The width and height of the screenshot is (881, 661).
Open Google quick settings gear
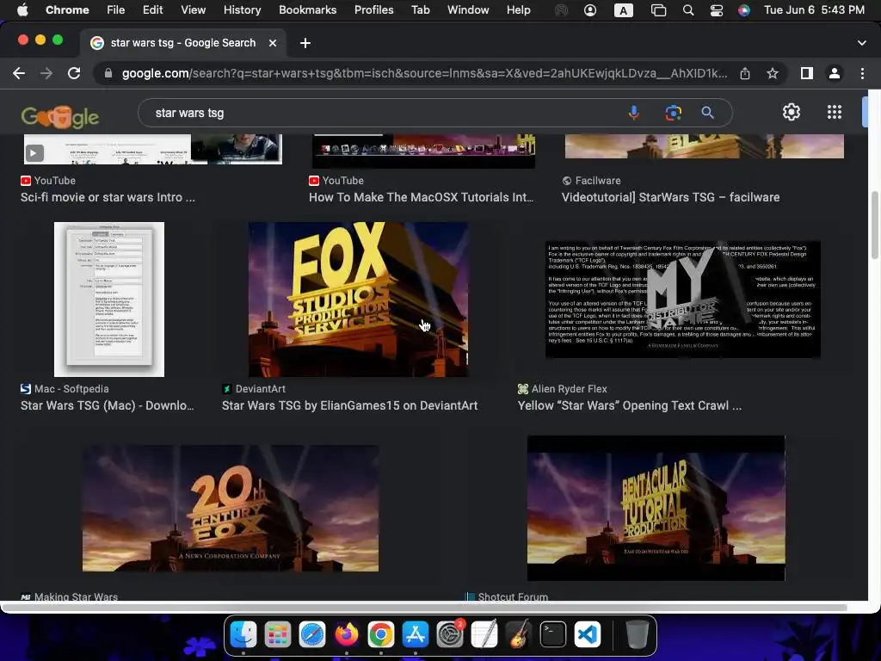point(792,113)
